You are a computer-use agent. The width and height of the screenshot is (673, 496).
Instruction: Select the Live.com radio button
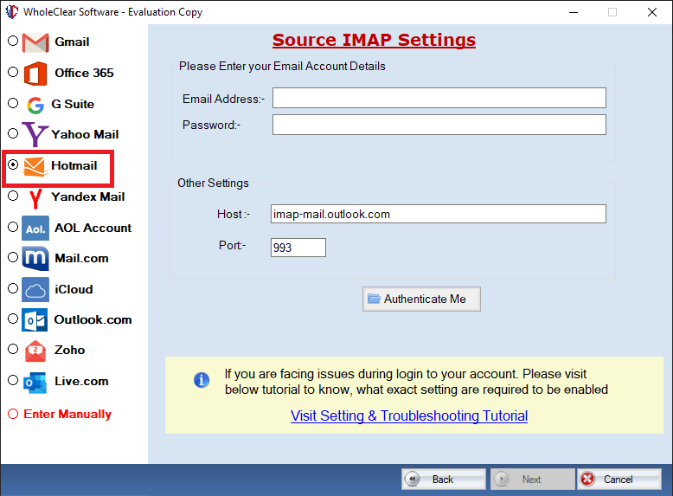tap(13, 380)
